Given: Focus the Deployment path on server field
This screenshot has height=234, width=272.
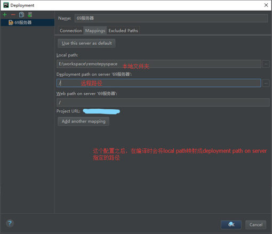Looking at the screenshot, I should tap(159, 83).
